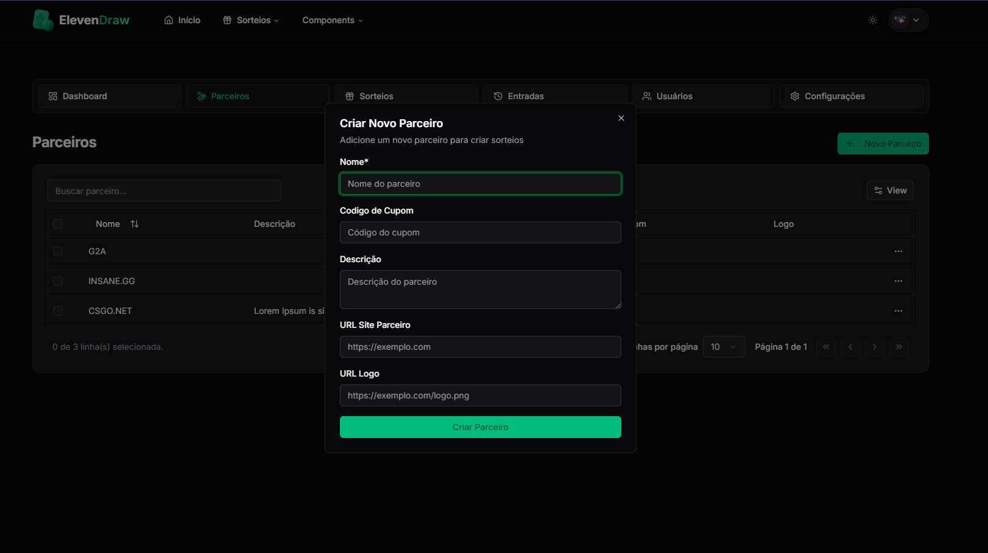This screenshot has height=553, width=988.
Task: Select the checkbox for CSGO.NET
Action: click(x=58, y=310)
